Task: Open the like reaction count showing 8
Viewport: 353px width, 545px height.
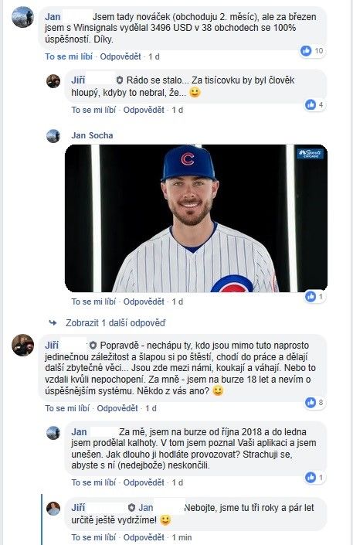Action: coord(314,403)
